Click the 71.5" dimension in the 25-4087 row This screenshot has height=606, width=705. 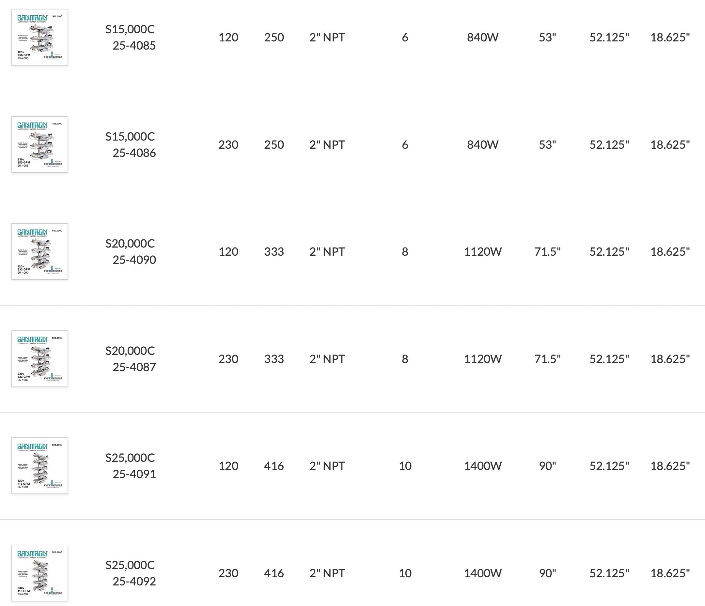(x=547, y=359)
